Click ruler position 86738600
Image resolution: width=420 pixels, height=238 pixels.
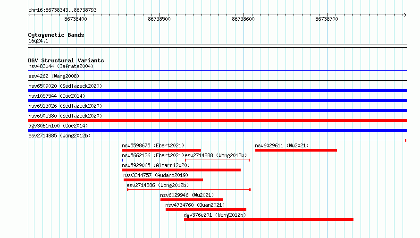tap(243, 19)
